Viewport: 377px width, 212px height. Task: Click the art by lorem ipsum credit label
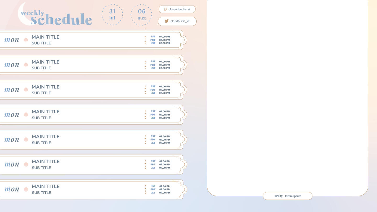[287, 196]
